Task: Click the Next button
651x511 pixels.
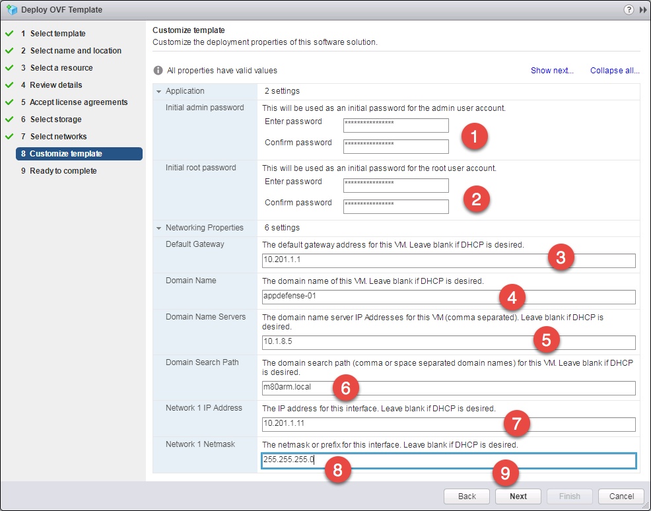Action: [518, 496]
